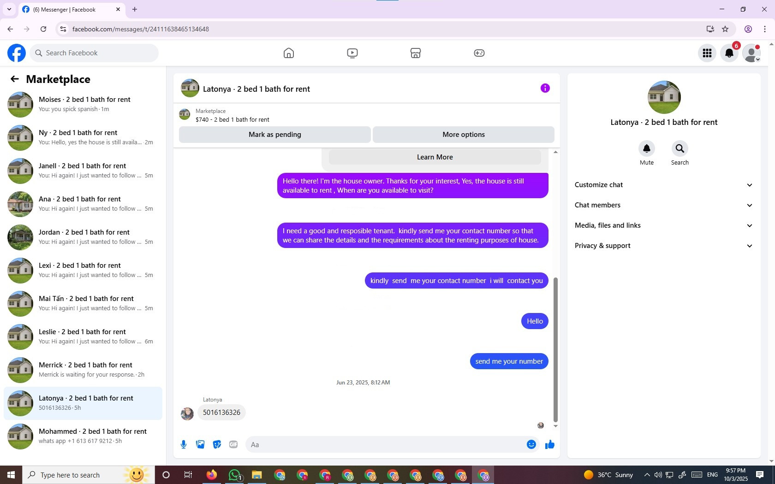
Task: Reload the page in browser
Action: 43,29
